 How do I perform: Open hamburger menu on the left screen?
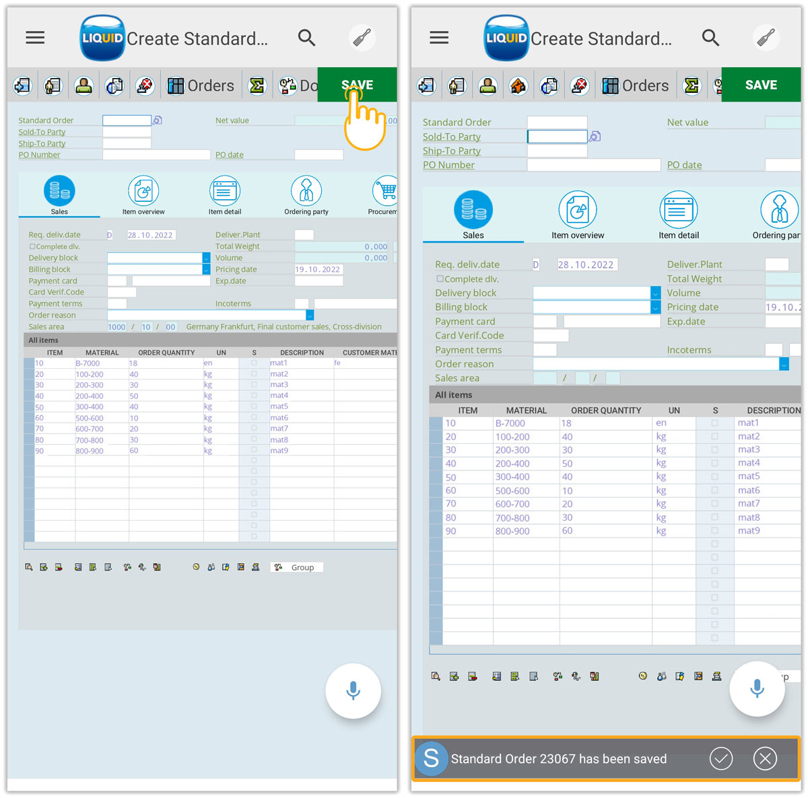tap(35, 38)
